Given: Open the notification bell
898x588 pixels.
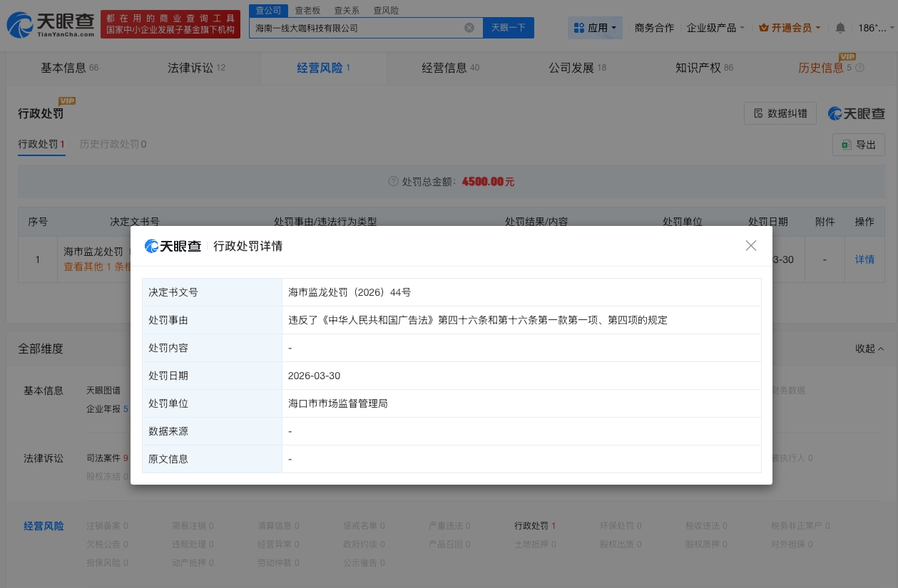Looking at the screenshot, I should pyautogui.click(x=840, y=28).
